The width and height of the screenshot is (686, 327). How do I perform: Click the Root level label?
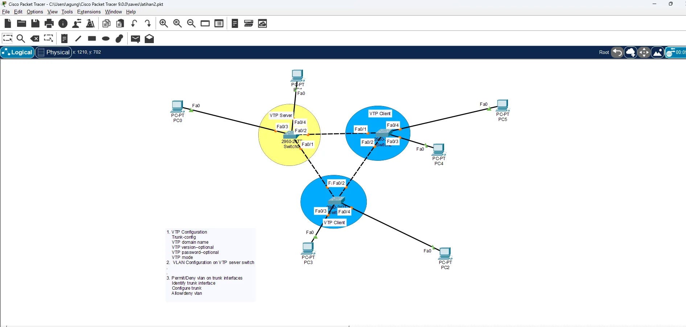click(604, 52)
